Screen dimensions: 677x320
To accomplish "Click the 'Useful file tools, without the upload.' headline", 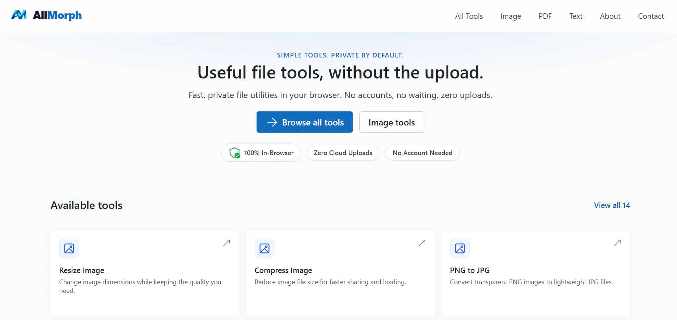I will click(x=340, y=72).
